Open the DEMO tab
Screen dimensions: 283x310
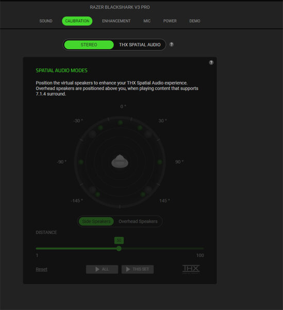(195, 21)
